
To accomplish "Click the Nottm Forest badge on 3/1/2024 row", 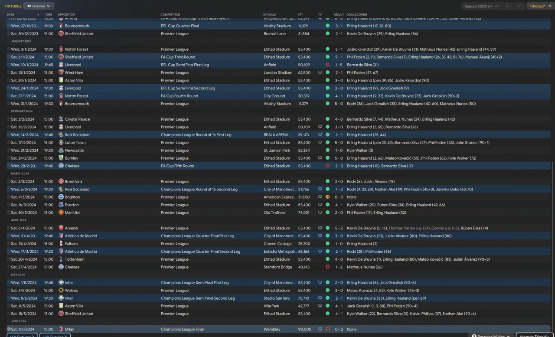I will (61, 49).
